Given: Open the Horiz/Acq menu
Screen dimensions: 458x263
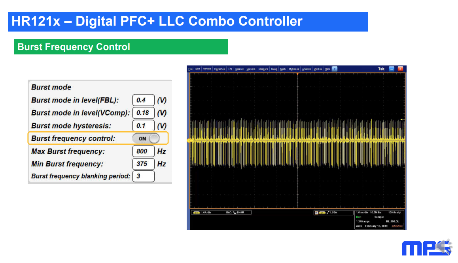Looking at the screenshot, I should coord(220,69).
